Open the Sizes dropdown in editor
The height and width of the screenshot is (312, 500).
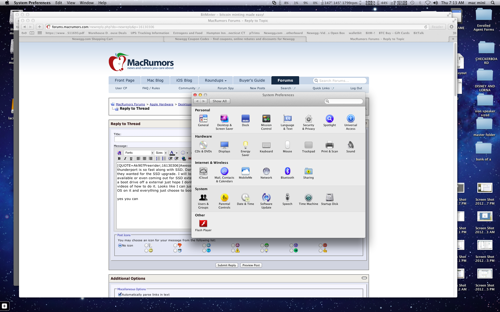[x=161, y=153]
